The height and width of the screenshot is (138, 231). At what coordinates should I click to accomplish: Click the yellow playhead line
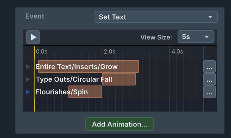tap(34, 79)
